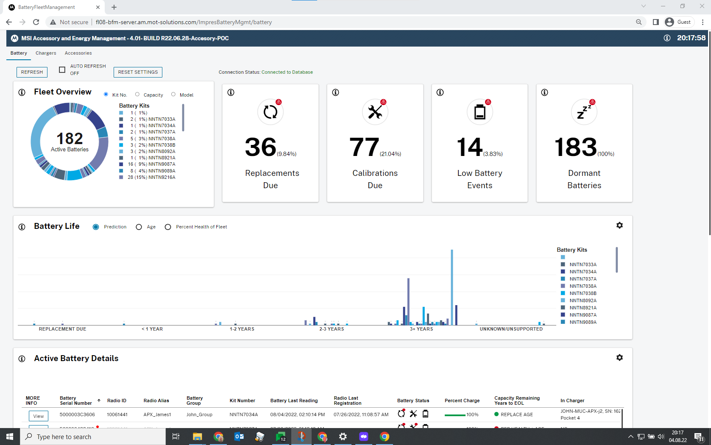Click Fleet Overview info icon
The image size is (711, 445).
(22, 92)
